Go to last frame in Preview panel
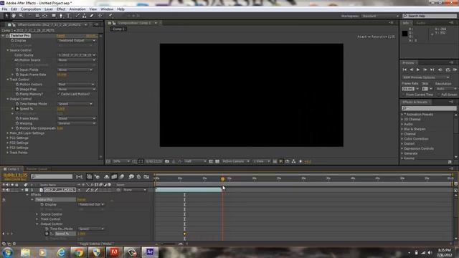Screen dimensions: 459x258 [432, 70]
